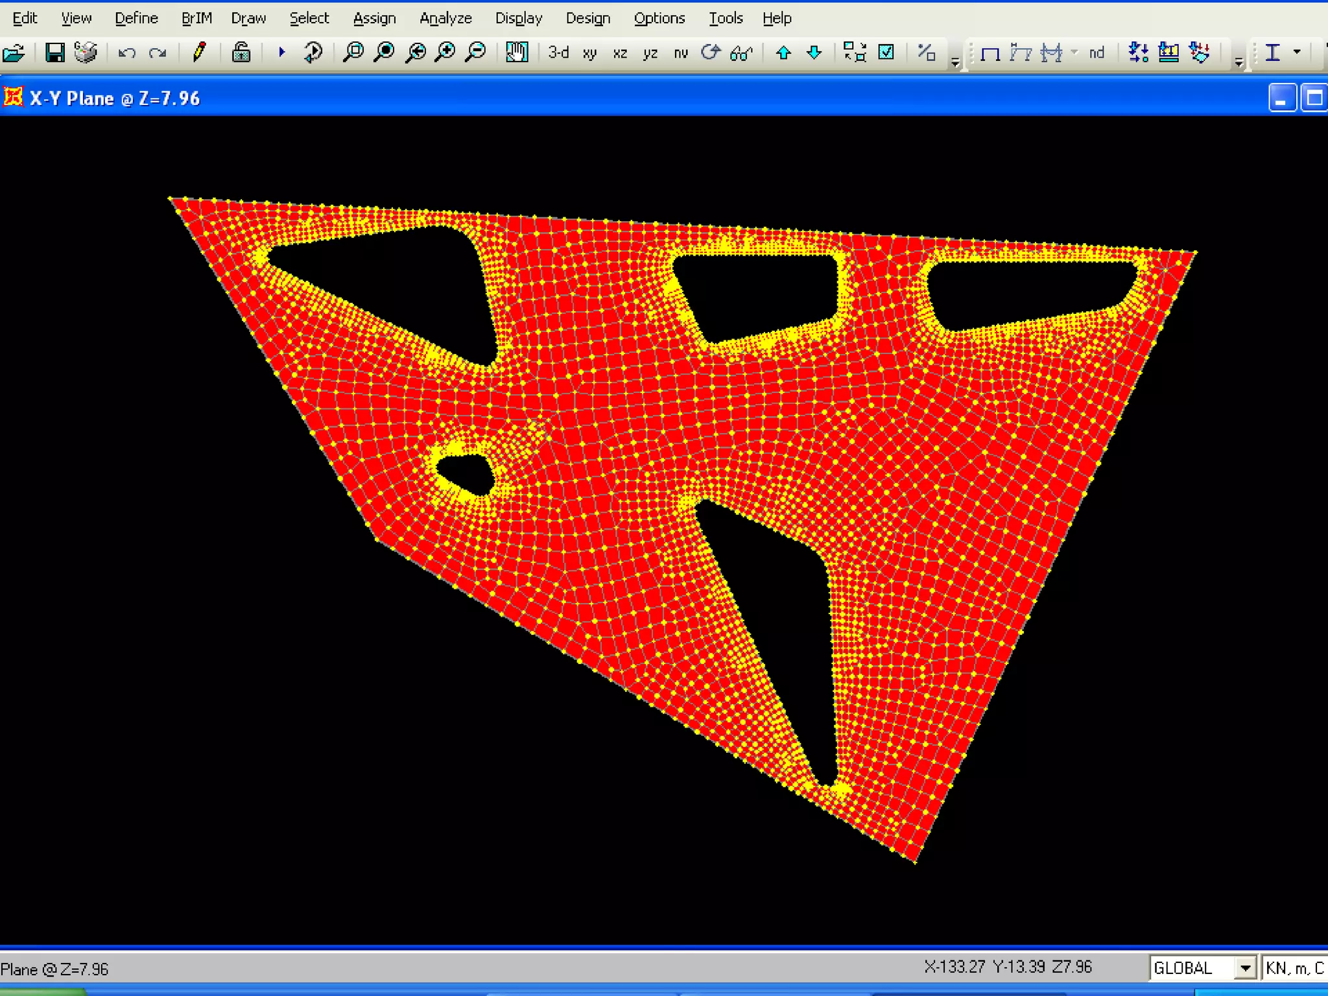Toggle the Lock/Unlock Model padlock
Viewport: 1328px width, 996px height.
[x=241, y=53]
